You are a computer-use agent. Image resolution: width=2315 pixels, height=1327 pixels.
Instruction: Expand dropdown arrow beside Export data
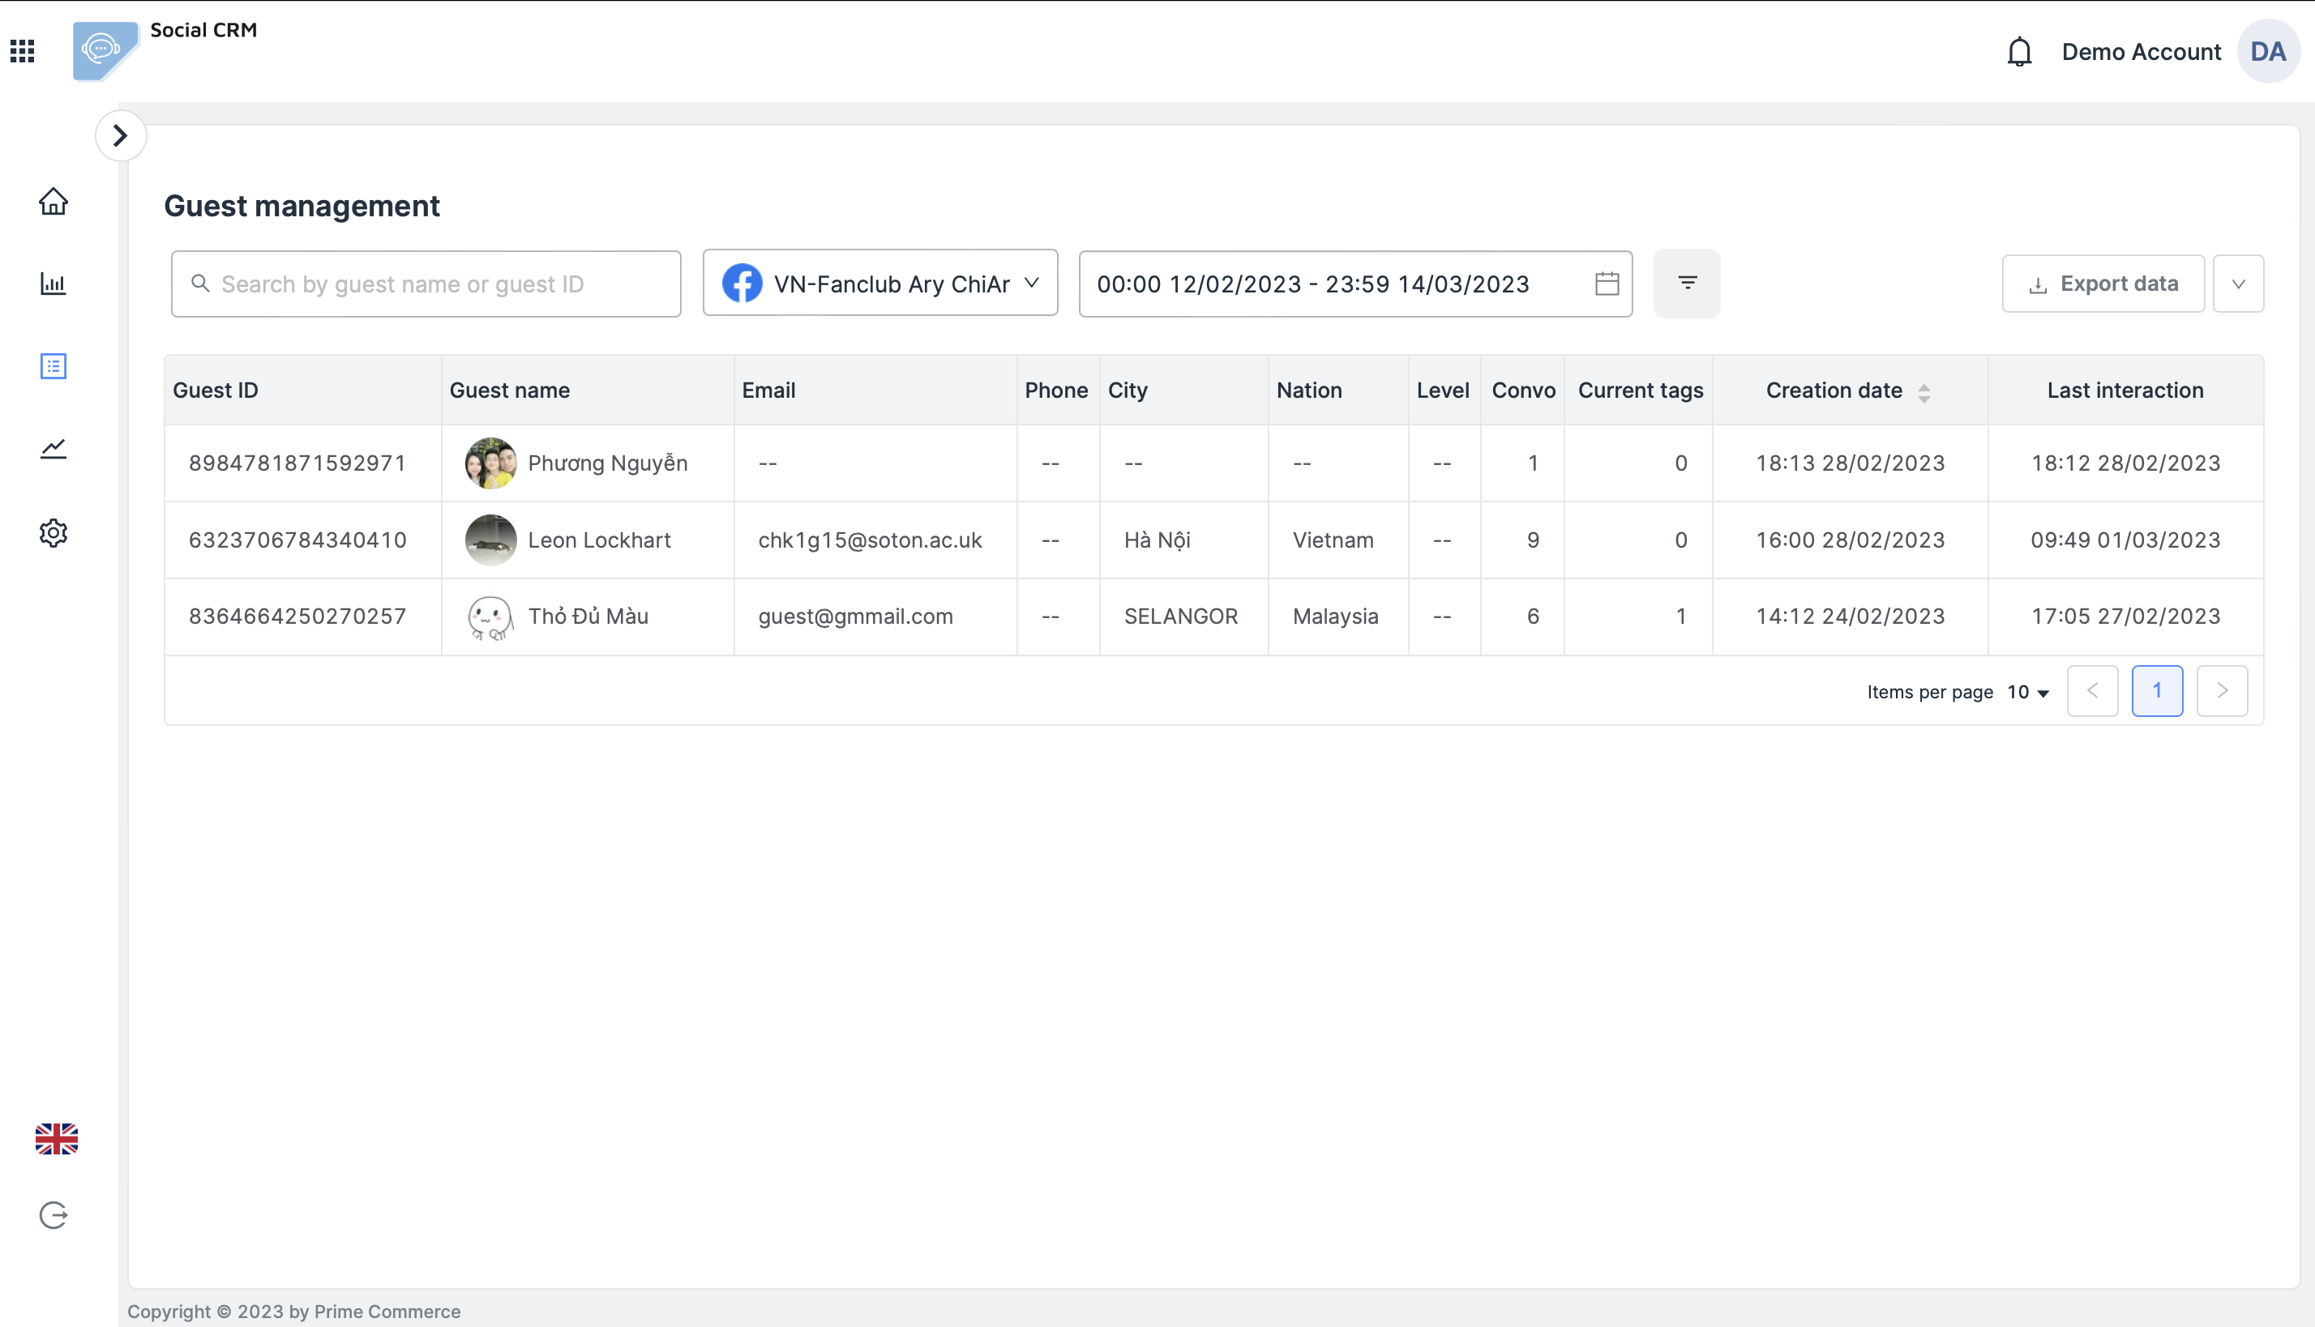point(2237,284)
